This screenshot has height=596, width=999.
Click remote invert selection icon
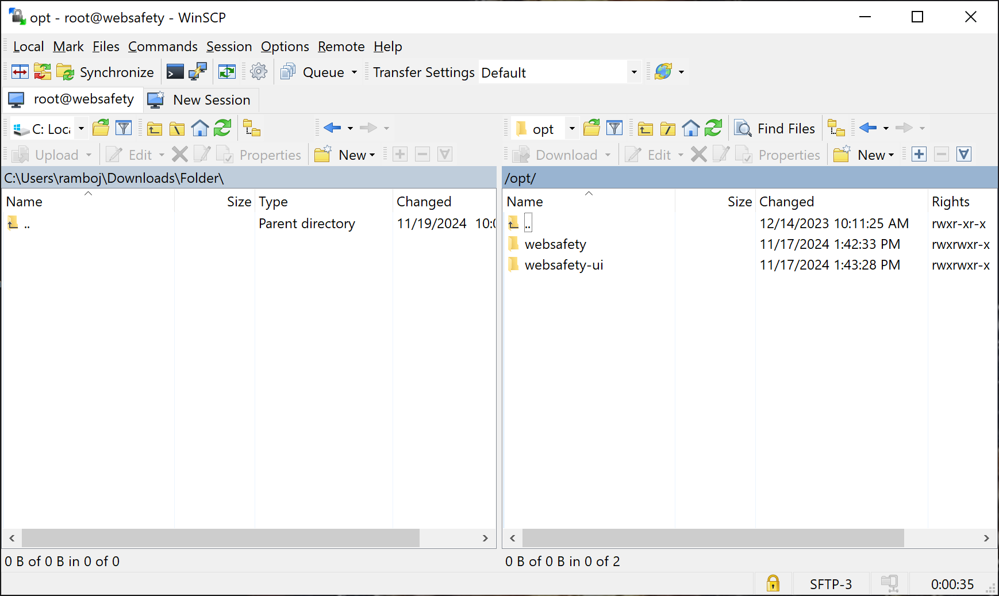point(964,154)
